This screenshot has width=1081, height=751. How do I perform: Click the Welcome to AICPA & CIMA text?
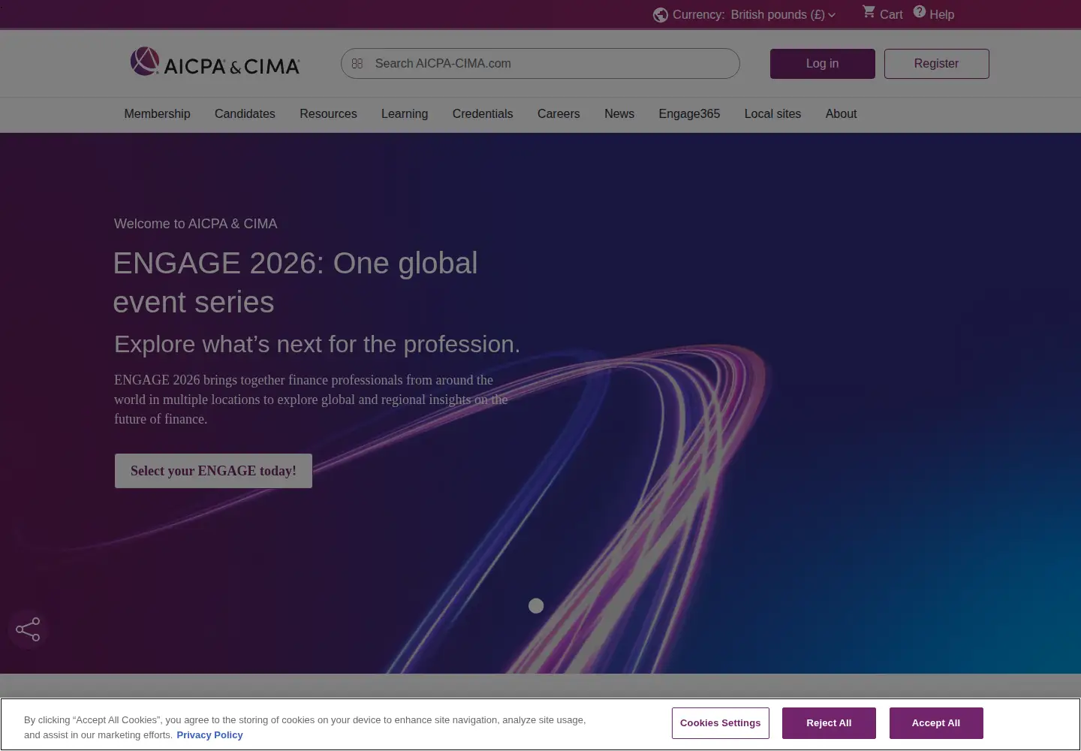point(196,224)
